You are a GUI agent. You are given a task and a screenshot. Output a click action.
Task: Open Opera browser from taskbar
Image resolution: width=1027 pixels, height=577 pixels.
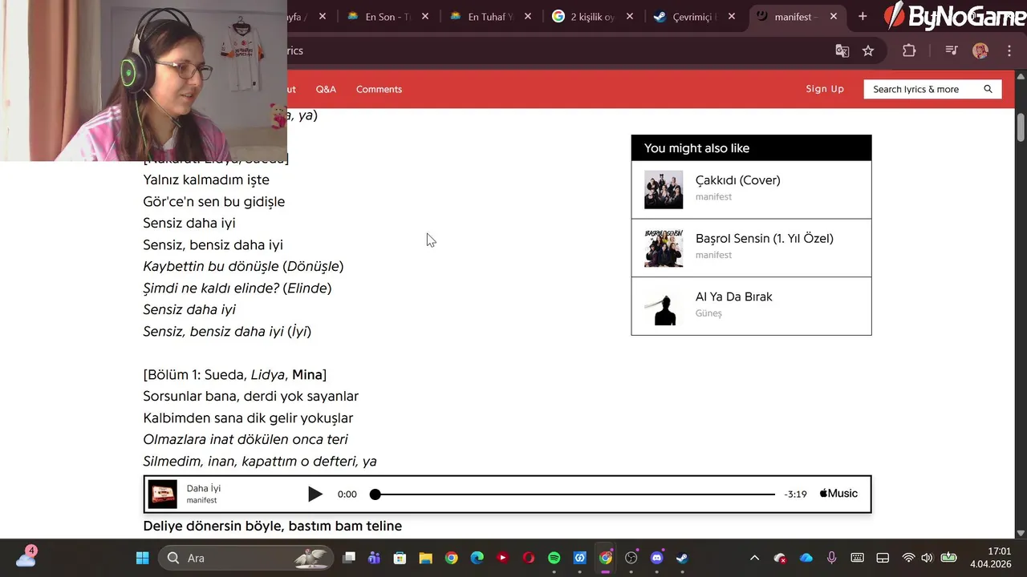click(528, 558)
